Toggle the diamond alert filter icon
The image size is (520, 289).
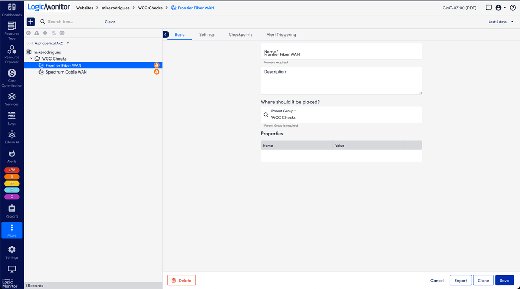coord(45,33)
